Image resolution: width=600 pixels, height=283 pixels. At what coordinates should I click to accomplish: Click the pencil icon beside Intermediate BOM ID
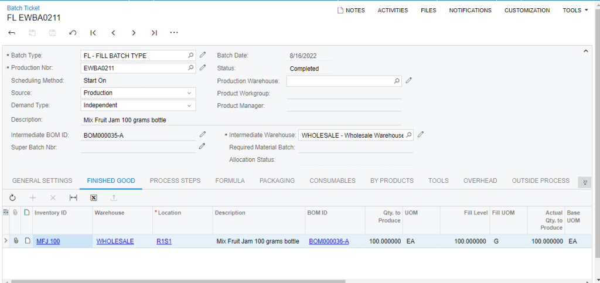click(202, 134)
